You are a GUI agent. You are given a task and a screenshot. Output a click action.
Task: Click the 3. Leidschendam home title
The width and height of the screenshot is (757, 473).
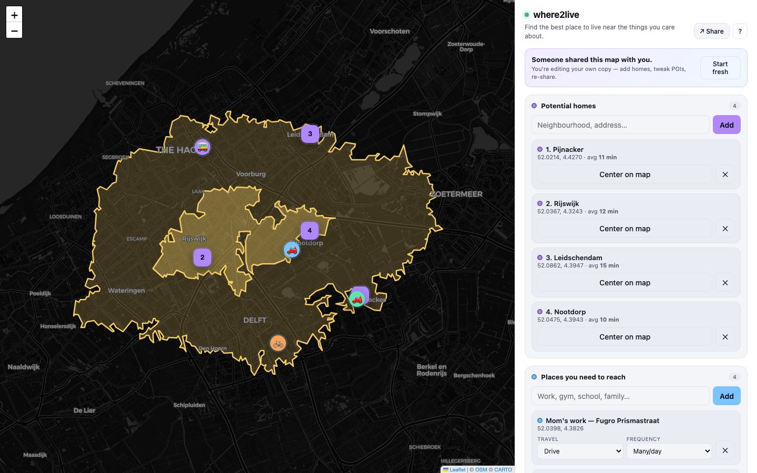point(574,258)
